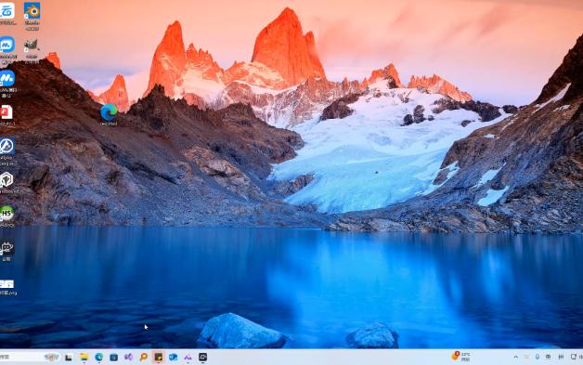
Task: Open the weather widget in taskbar
Action: click(461, 357)
